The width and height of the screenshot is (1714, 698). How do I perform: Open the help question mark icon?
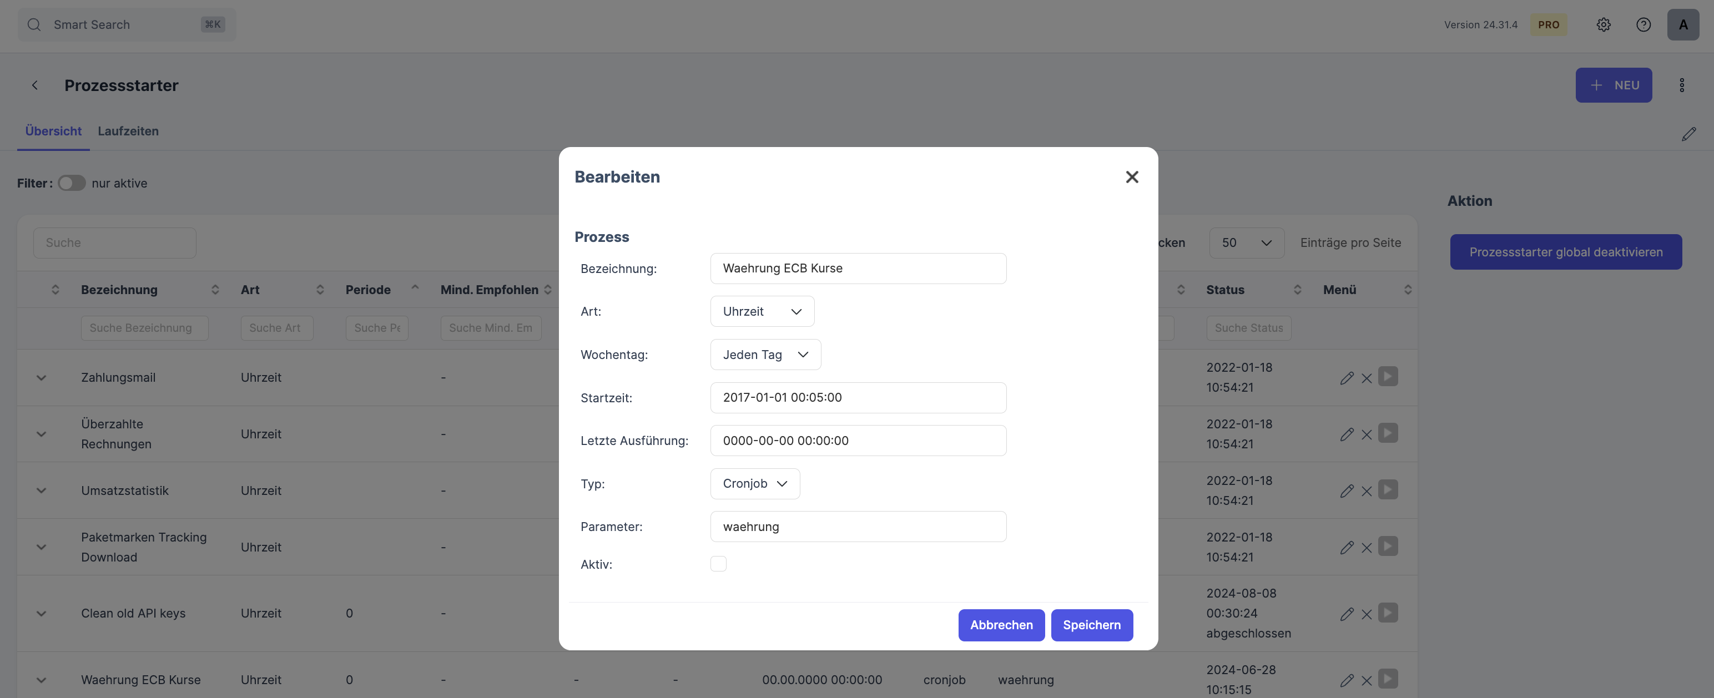coord(1643,24)
